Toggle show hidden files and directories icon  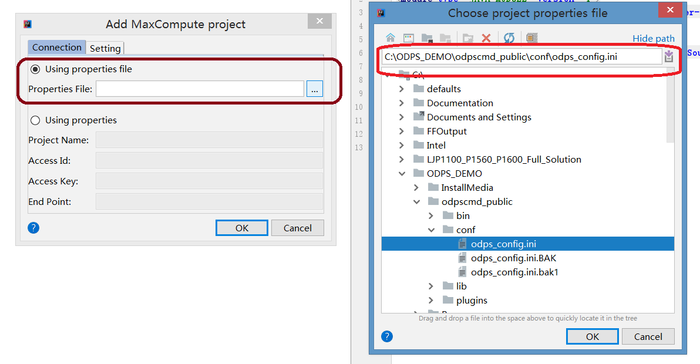pos(531,38)
